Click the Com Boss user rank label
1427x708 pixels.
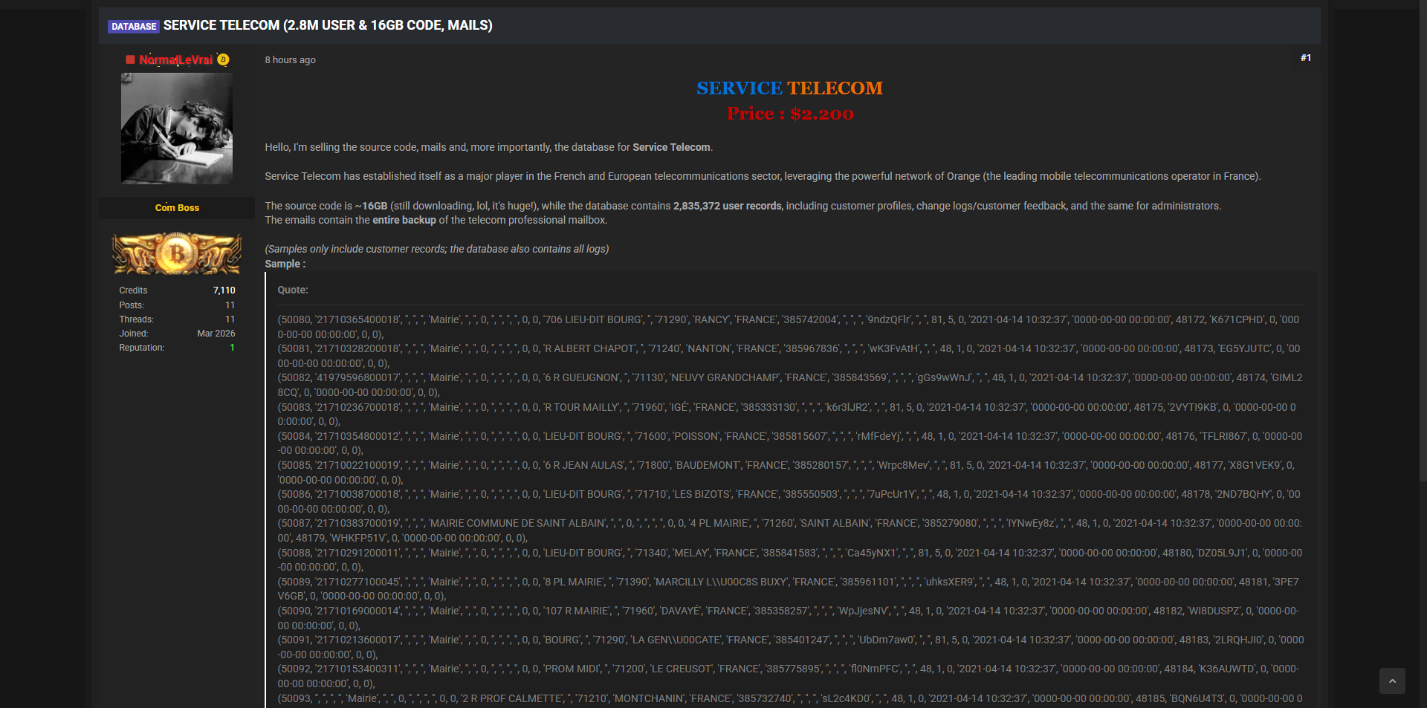point(177,208)
